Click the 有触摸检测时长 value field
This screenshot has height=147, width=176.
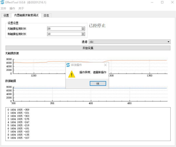pos(64,34)
